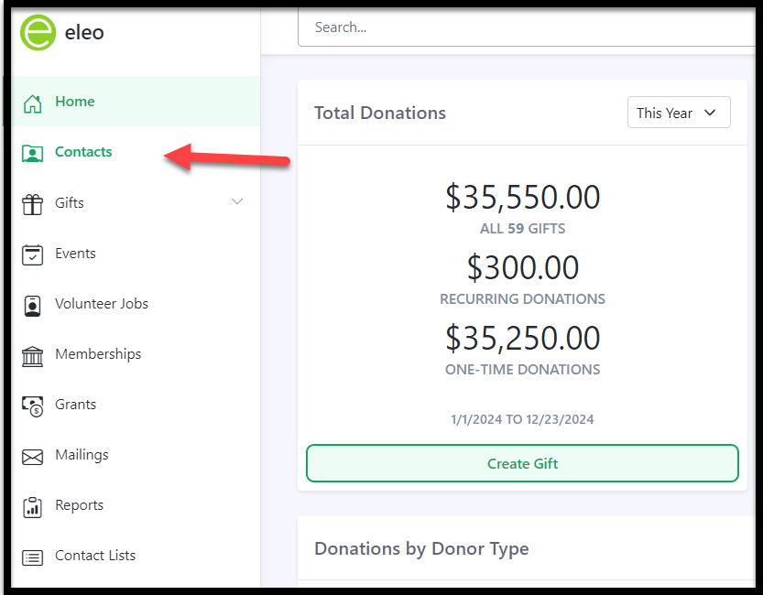Click the Home house icon
The image size is (763, 595).
(33, 103)
